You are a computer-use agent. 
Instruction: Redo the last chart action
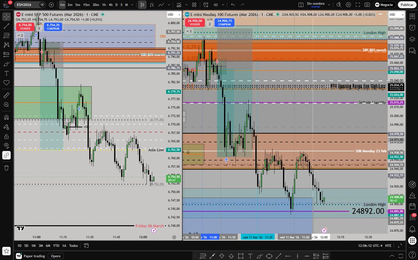pyautogui.click(x=242, y=5)
